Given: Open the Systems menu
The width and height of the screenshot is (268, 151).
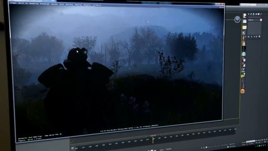Looking at the screenshot, I should click(54, 4).
